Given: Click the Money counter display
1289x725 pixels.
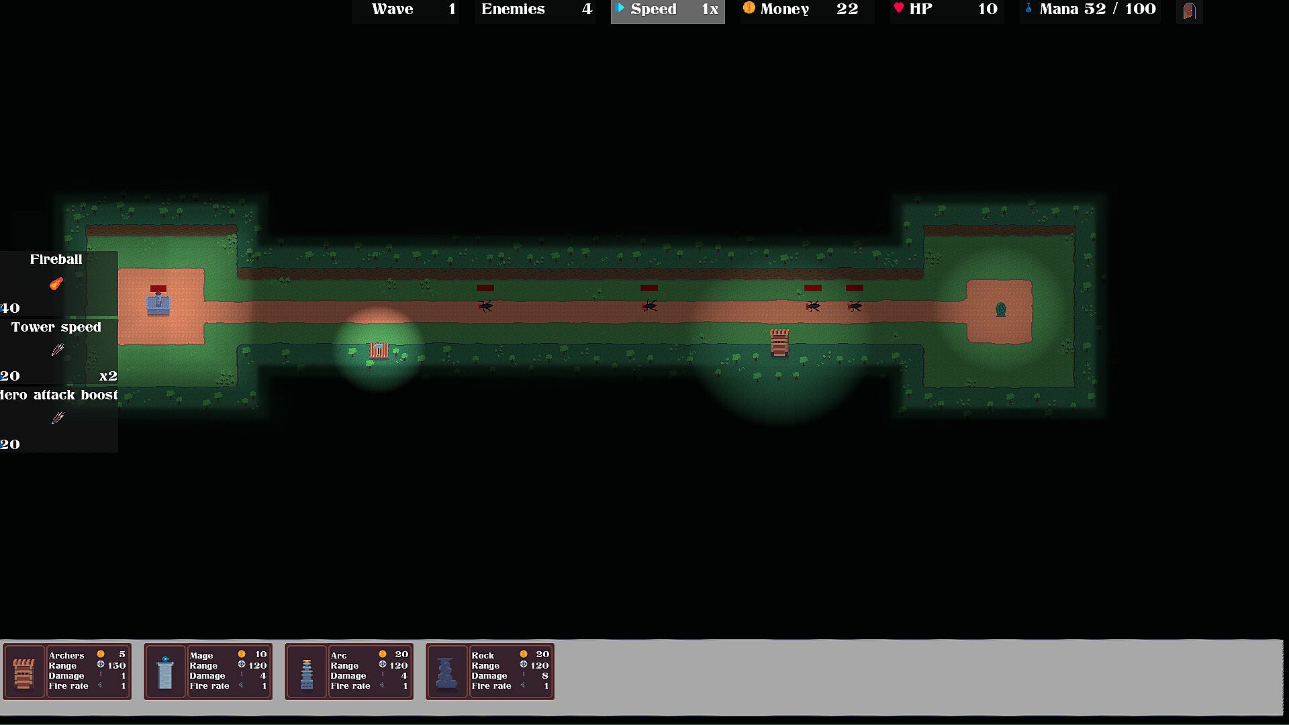Looking at the screenshot, I should coord(806,9).
